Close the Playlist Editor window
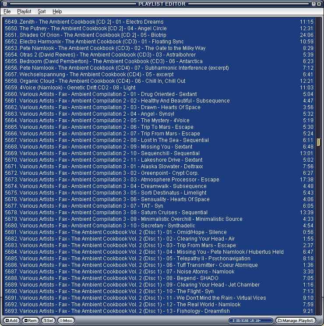Image resolution: width=324 pixels, height=326 pixels. click(319, 4)
